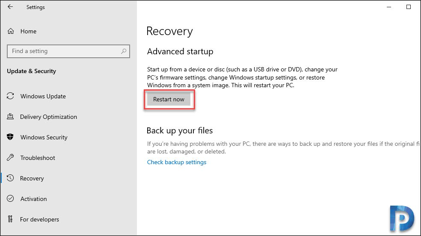Click the Find a setting field
This screenshot has width=421, height=236.
(68, 51)
